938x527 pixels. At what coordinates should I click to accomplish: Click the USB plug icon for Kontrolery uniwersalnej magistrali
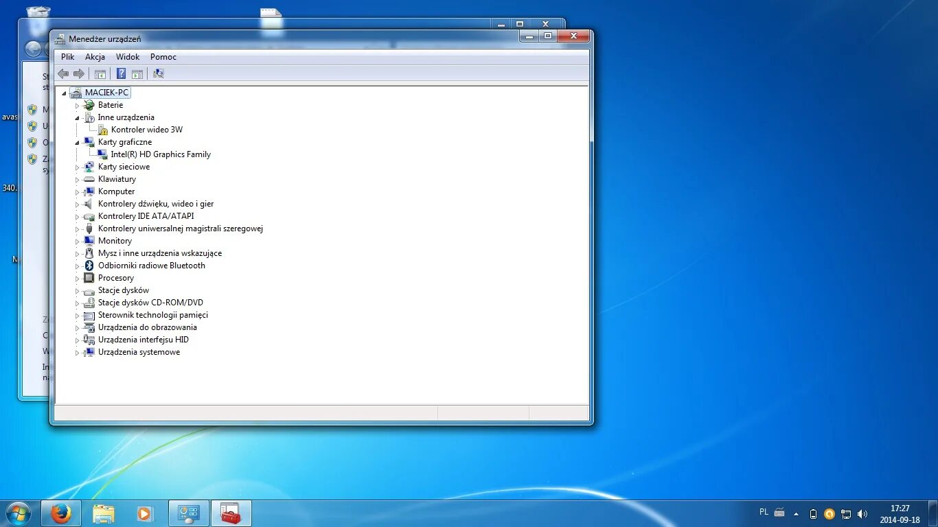pyautogui.click(x=89, y=229)
